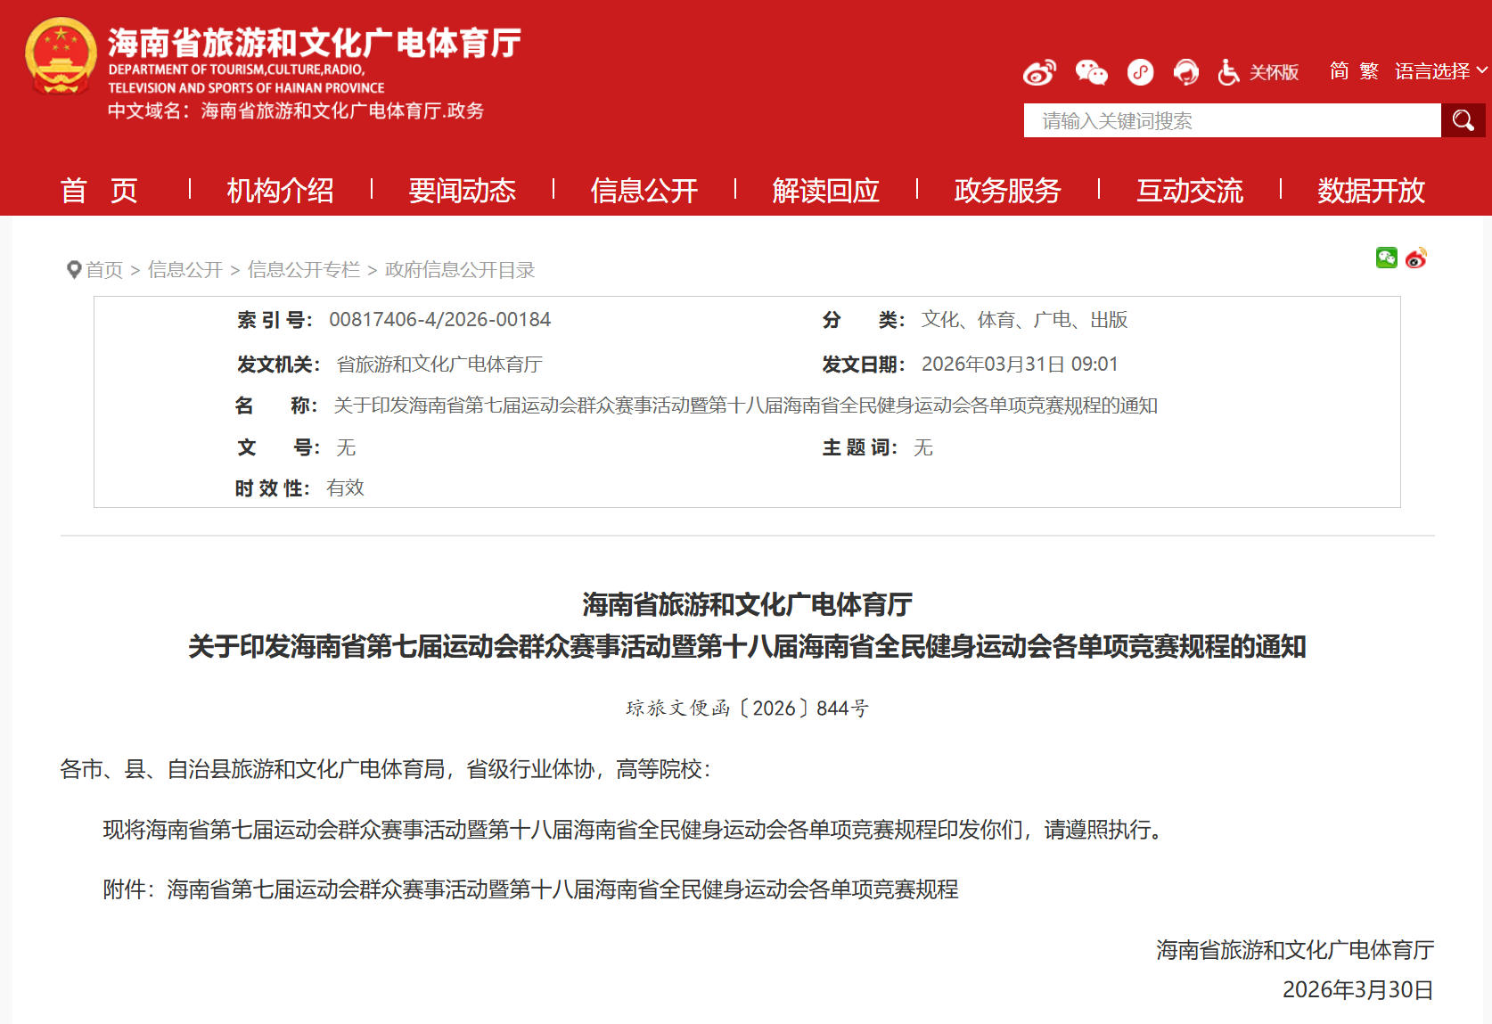Click the customer service headset icon

point(1185,72)
